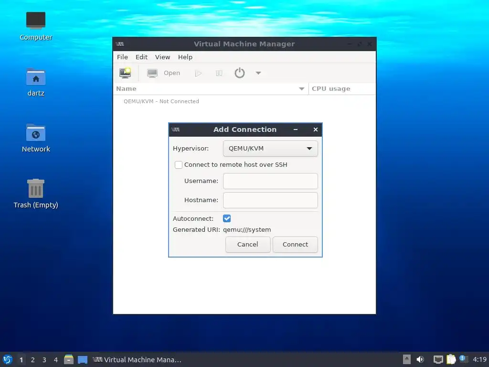Click the Cancel button
Screen dimensions: 489x367
click(248, 244)
